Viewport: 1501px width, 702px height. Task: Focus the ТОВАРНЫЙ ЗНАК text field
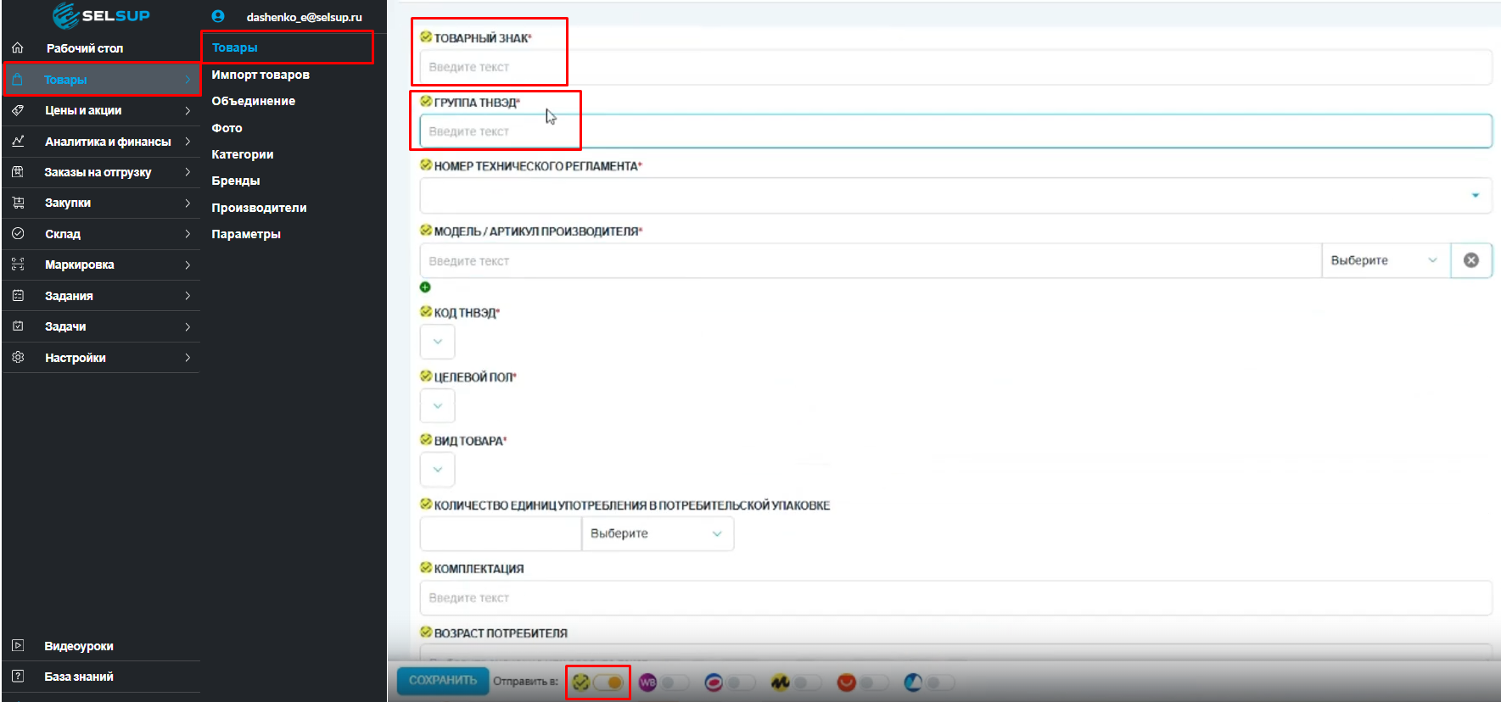(x=955, y=67)
